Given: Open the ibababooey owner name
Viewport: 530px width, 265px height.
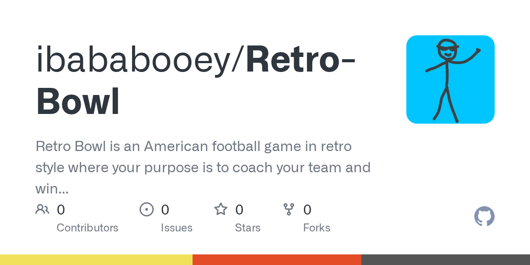Looking at the screenshot, I should pos(139,61).
